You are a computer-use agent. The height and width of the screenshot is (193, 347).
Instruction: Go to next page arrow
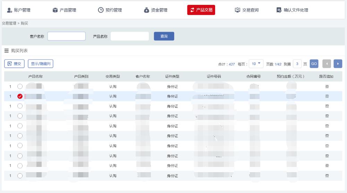click(x=338, y=64)
